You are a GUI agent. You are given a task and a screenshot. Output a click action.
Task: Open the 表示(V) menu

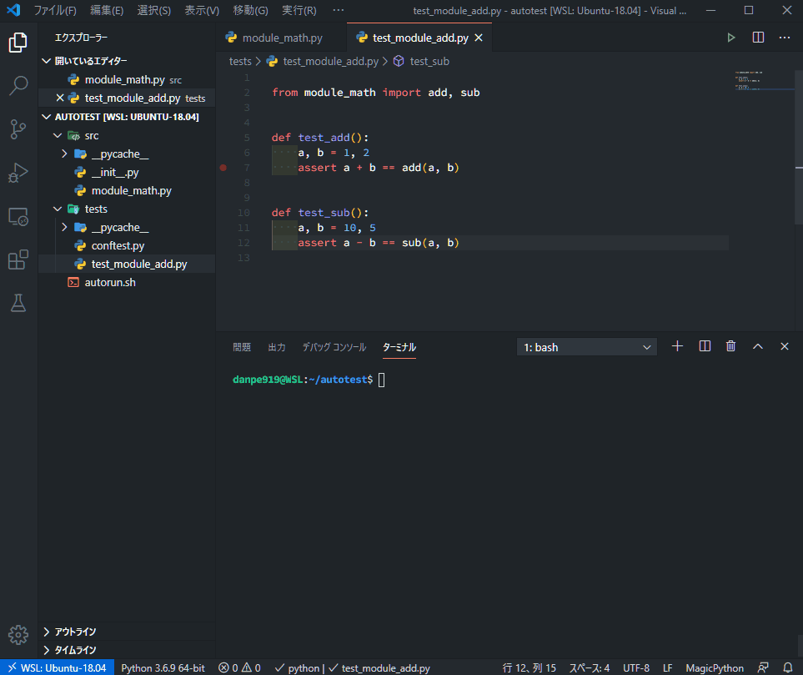pyautogui.click(x=202, y=10)
